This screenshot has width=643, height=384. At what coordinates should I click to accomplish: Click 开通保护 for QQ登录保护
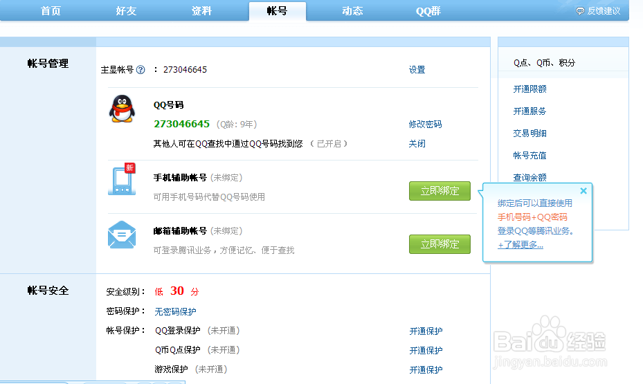426,331
